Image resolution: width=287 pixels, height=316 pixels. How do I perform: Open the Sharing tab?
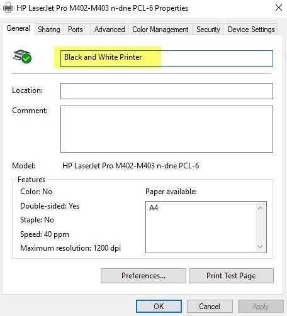pyautogui.click(x=49, y=30)
